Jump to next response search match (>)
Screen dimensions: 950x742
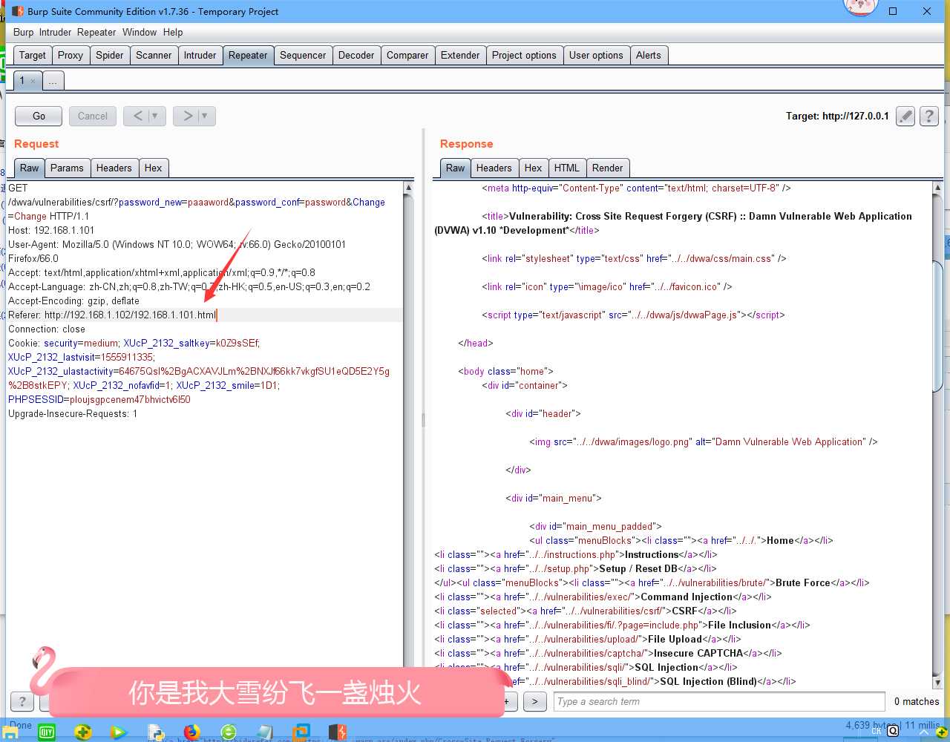[535, 701]
